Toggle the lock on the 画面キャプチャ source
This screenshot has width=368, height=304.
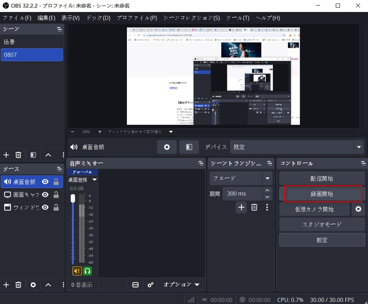56,194
